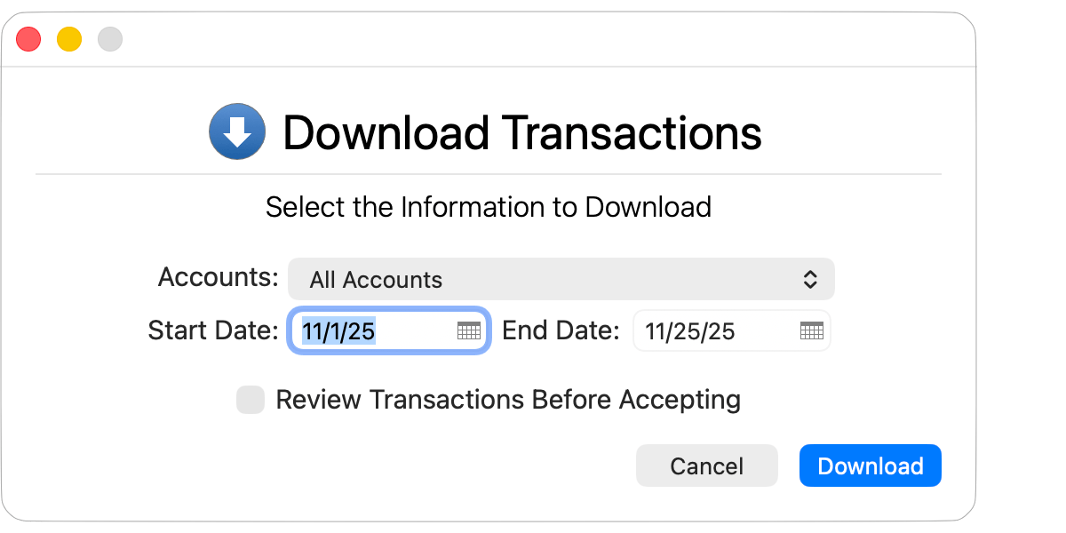Click the up-down chevrons on All Accounts
The height and width of the screenshot is (533, 1066).
[x=810, y=278]
